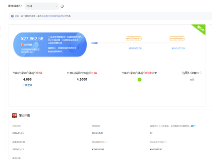Click the blue announcement info icon
This screenshot has height=159, width=212.
(x=12, y=16)
